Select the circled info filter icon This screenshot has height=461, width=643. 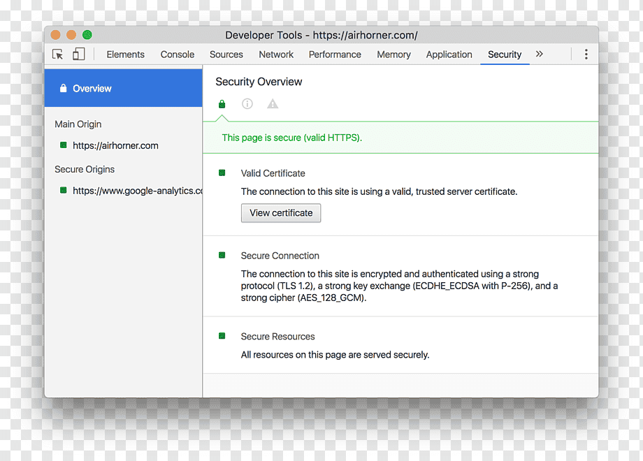click(247, 103)
